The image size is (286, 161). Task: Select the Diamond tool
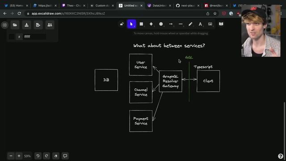click(151, 24)
